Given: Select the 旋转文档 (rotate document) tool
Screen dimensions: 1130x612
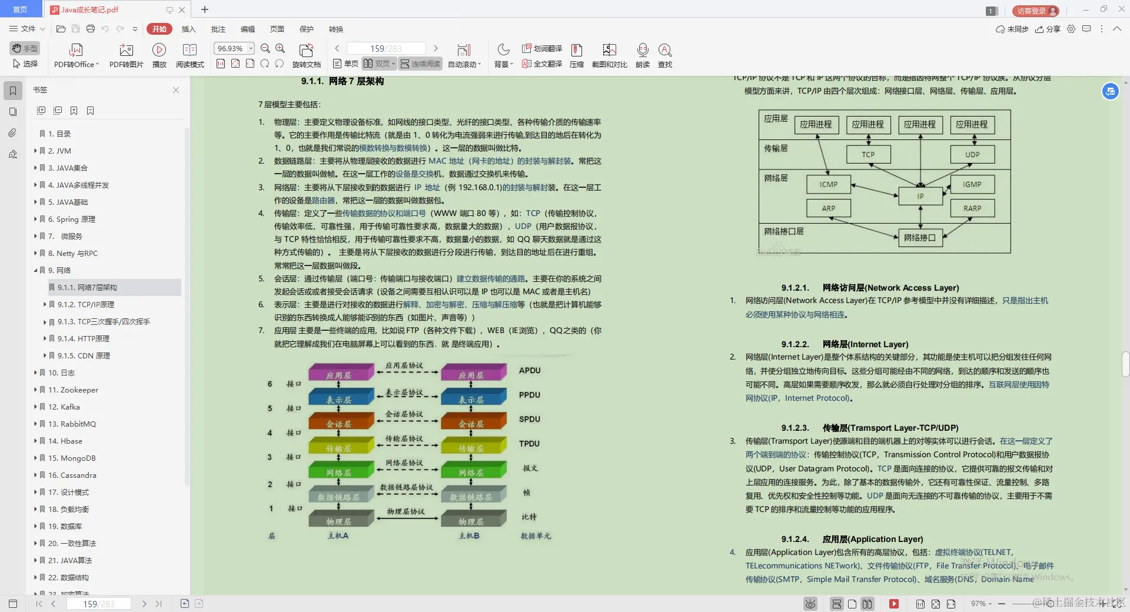Looking at the screenshot, I should tap(306, 55).
